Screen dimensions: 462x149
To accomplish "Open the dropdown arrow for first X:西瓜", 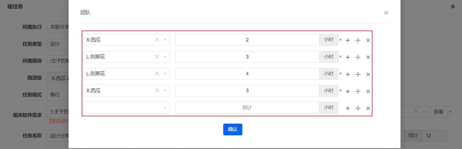I will 165,40.
